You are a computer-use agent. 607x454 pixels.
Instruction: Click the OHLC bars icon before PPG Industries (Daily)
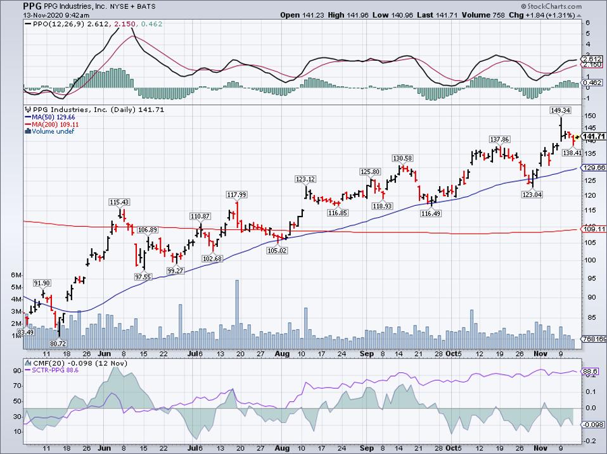point(28,110)
